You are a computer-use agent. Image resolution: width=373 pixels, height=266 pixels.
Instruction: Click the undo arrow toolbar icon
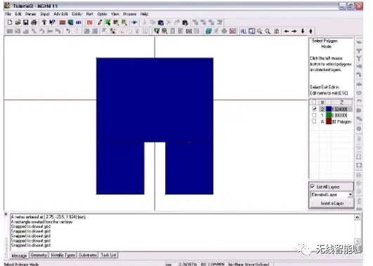click(x=68, y=31)
